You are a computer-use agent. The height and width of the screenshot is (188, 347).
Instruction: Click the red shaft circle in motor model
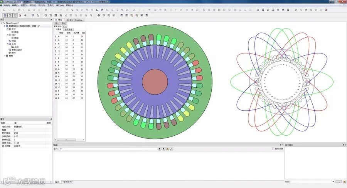coord(155,82)
